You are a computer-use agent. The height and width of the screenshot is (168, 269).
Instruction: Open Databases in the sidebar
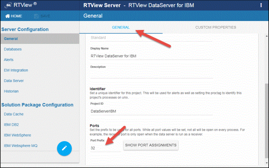click(x=13, y=49)
